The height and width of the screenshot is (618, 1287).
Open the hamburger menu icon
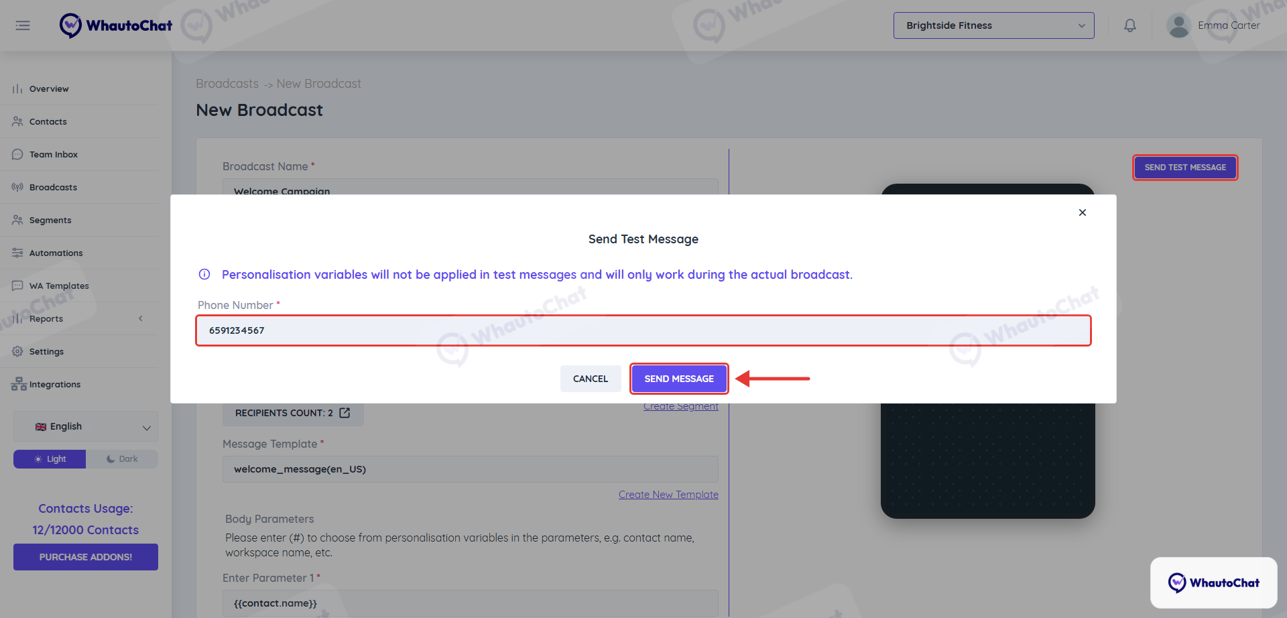pos(23,25)
